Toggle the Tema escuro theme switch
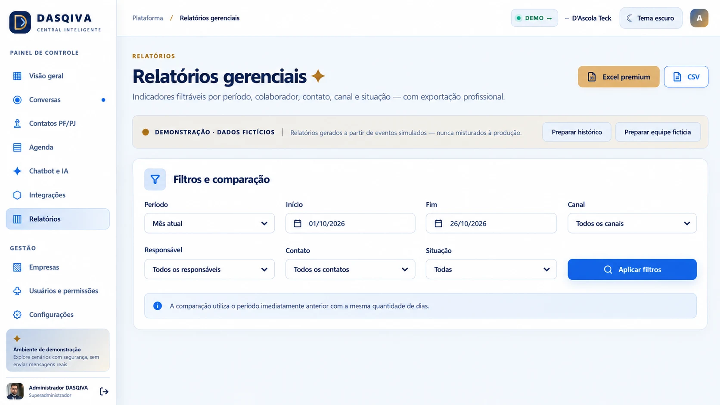 pyautogui.click(x=651, y=18)
